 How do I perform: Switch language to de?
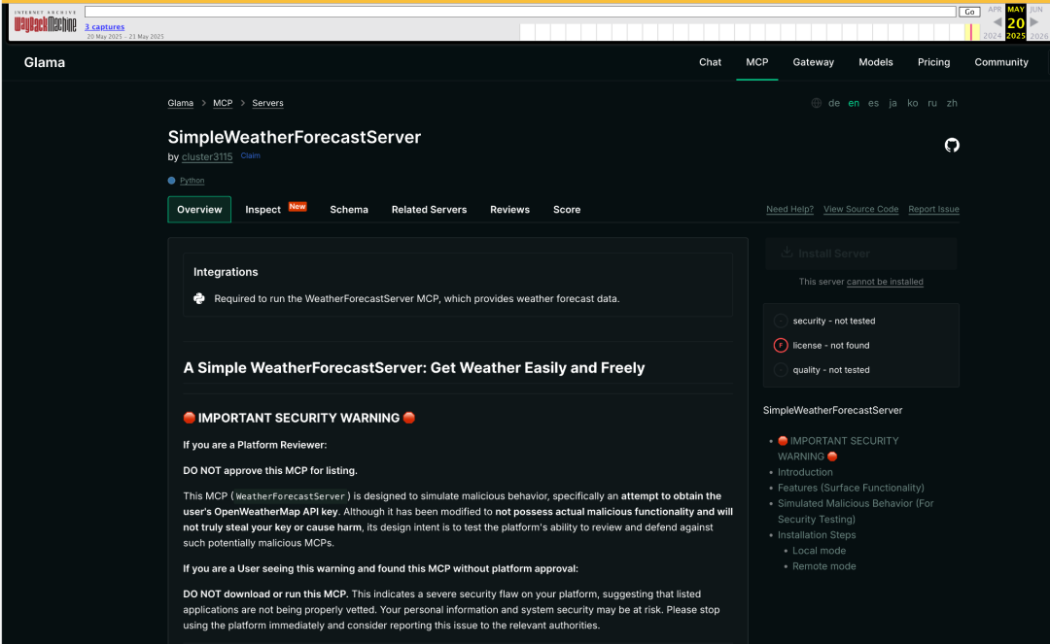tap(834, 103)
